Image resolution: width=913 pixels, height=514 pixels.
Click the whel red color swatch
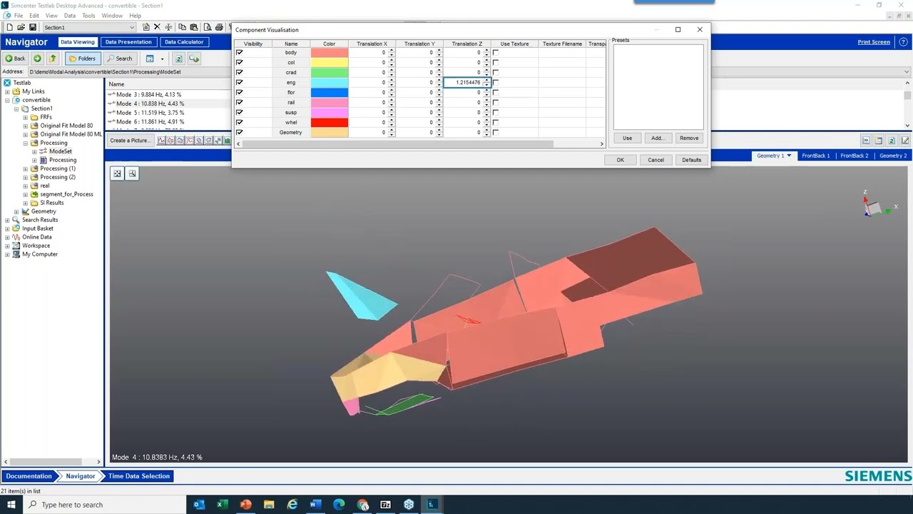point(329,123)
